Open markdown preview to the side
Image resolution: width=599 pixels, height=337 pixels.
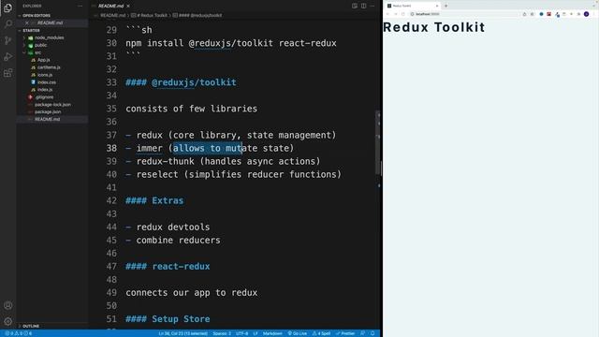click(x=355, y=7)
